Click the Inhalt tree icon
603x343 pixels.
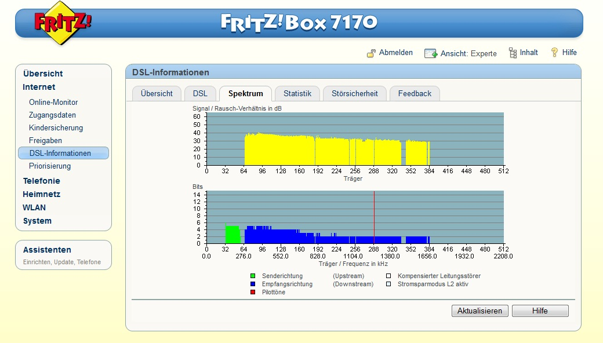pos(513,53)
